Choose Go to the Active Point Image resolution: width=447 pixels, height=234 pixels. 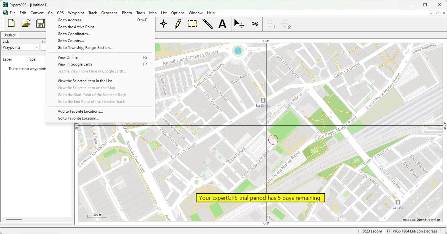pos(100,27)
